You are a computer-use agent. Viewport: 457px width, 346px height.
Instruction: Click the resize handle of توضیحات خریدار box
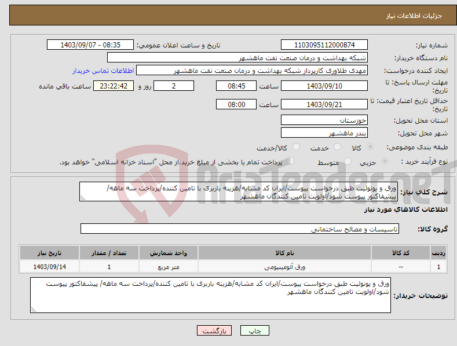point(34,310)
